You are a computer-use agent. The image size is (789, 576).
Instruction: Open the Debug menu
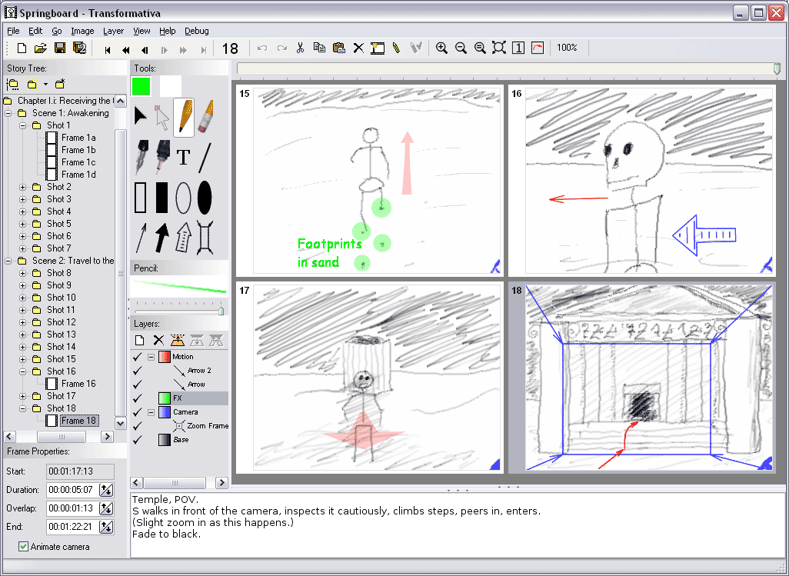point(197,31)
